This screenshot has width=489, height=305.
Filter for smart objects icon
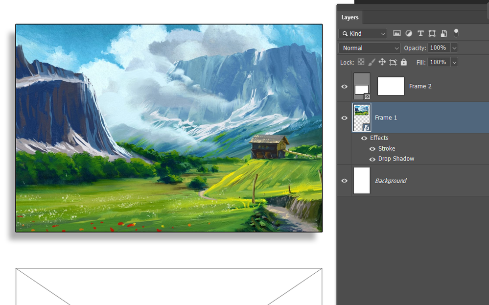[x=444, y=33]
